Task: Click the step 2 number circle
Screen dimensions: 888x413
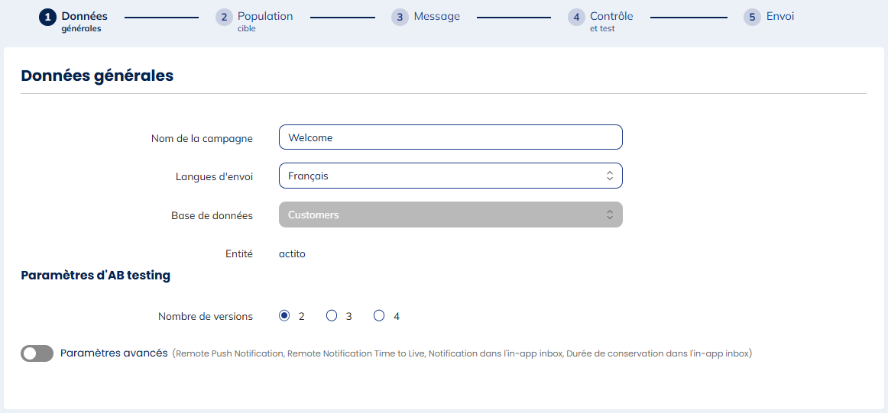Action: click(x=224, y=18)
